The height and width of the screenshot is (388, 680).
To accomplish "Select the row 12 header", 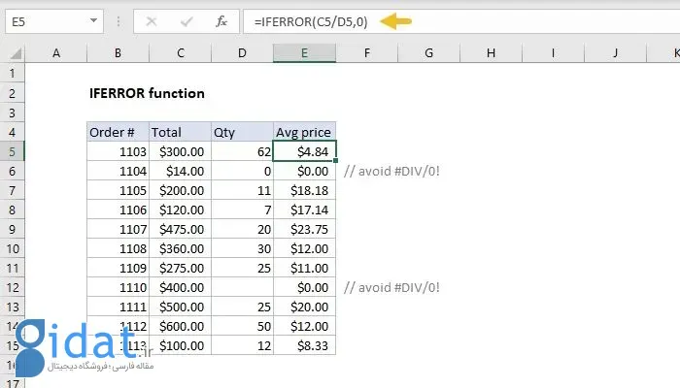I will point(13,287).
